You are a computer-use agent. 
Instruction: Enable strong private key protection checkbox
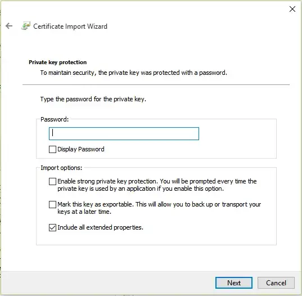coord(52,182)
